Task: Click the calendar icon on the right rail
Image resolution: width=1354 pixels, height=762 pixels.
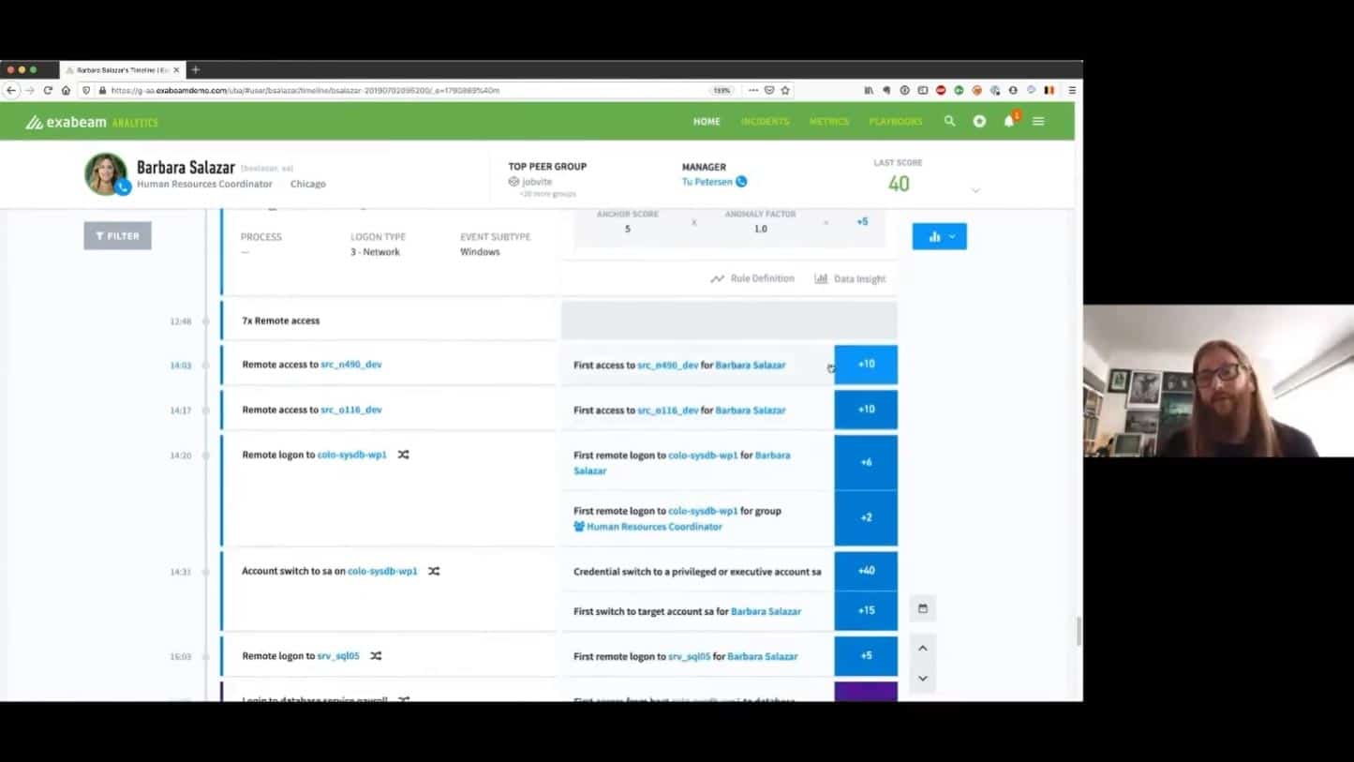Action: point(922,608)
